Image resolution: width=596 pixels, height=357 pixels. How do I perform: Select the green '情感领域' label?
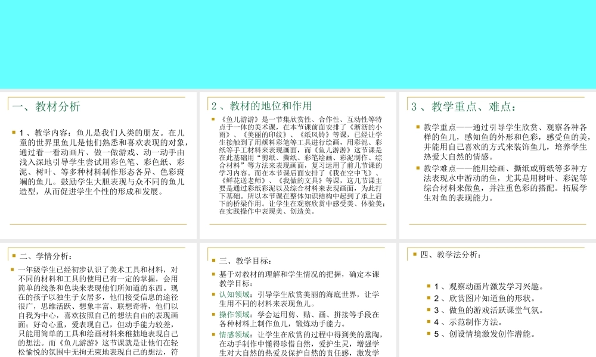234,334
